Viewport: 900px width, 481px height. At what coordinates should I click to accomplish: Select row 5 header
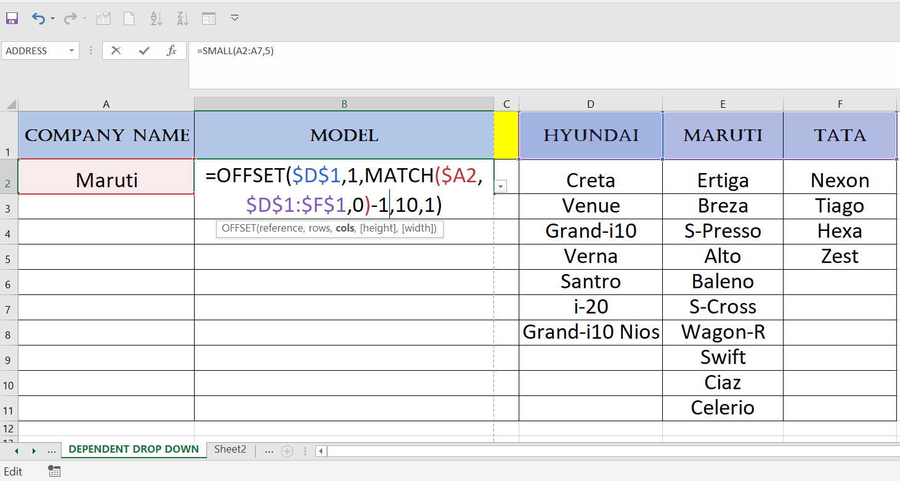[x=9, y=257]
